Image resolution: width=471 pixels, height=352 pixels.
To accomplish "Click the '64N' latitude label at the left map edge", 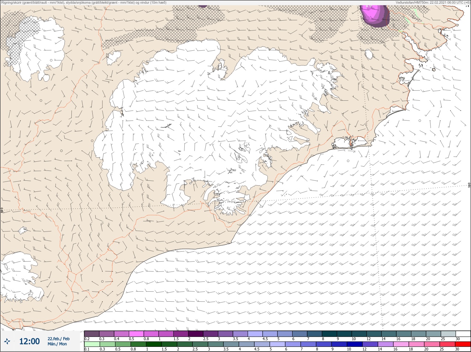I will coord(1,211).
